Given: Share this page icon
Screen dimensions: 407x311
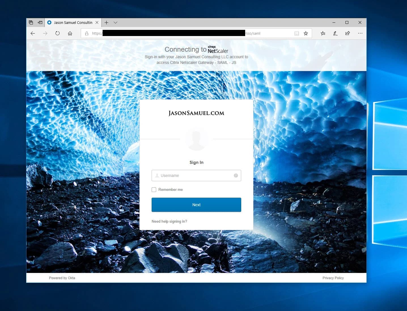Looking at the screenshot, I should tap(347, 33).
